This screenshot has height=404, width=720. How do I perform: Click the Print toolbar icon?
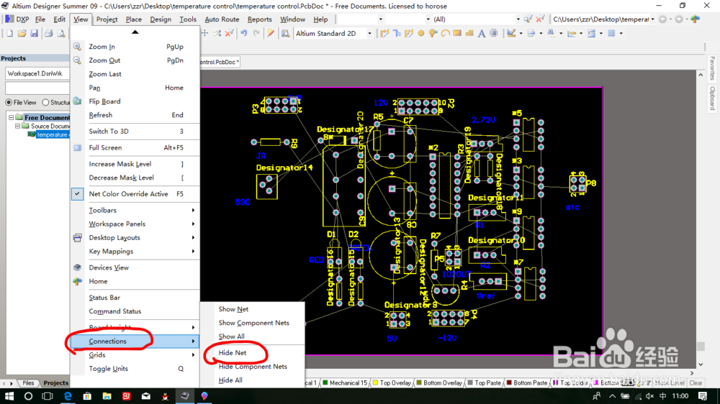[x=49, y=34]
